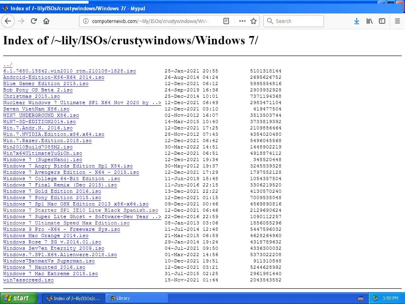Screen dimensions: 405x304
Task: Open Christmas 2015.iso link
Action: (32, 96)
